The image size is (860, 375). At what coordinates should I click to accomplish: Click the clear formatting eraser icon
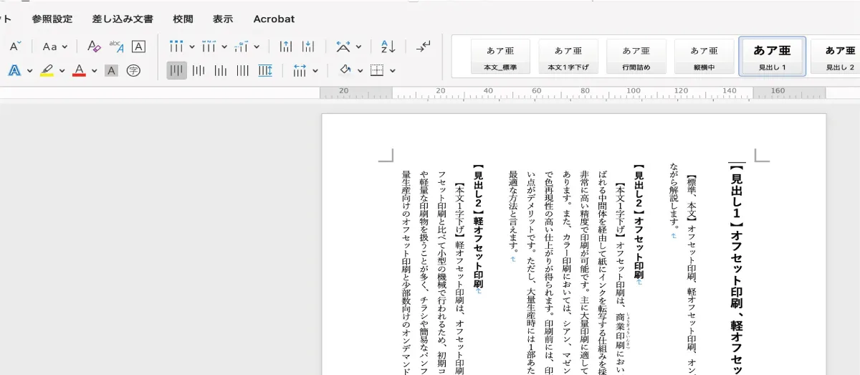point(94,47)
